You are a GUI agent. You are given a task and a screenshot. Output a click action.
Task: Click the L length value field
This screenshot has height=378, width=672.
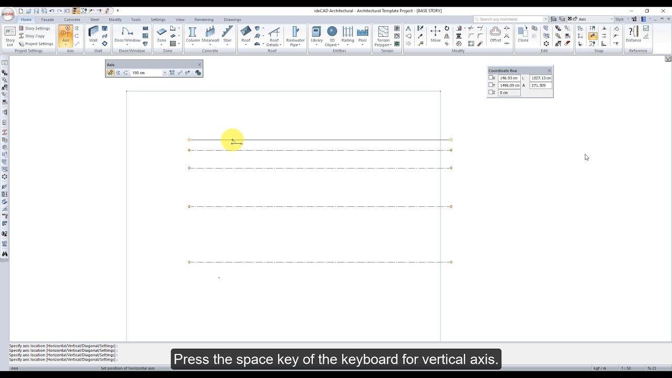541,78
